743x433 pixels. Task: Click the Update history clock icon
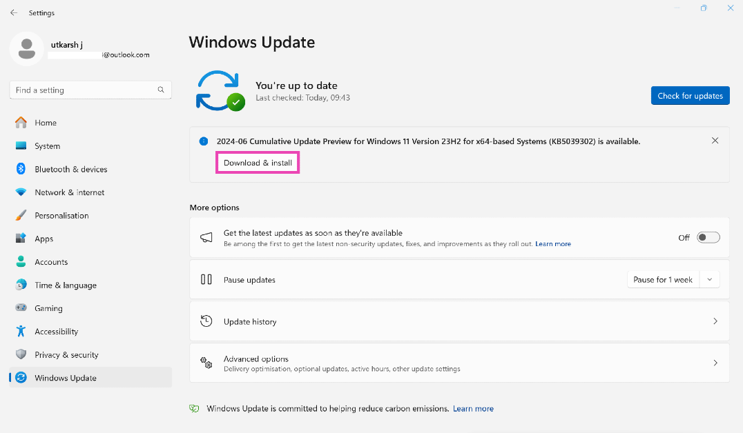206,321
